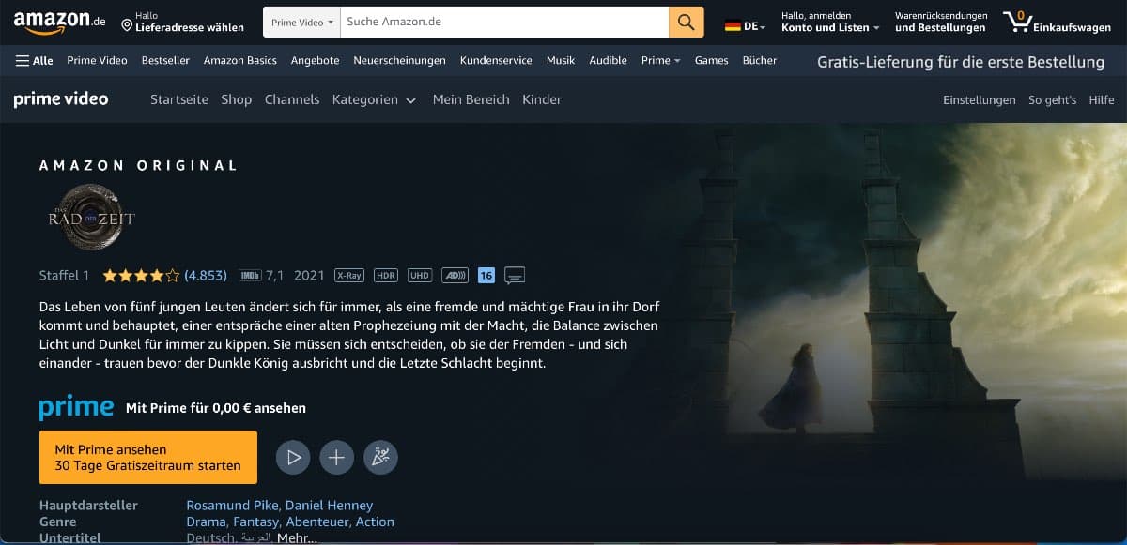Open the DE language dropdown
1127x545 pixels.
pyautogui.click(x=745, y=26)
